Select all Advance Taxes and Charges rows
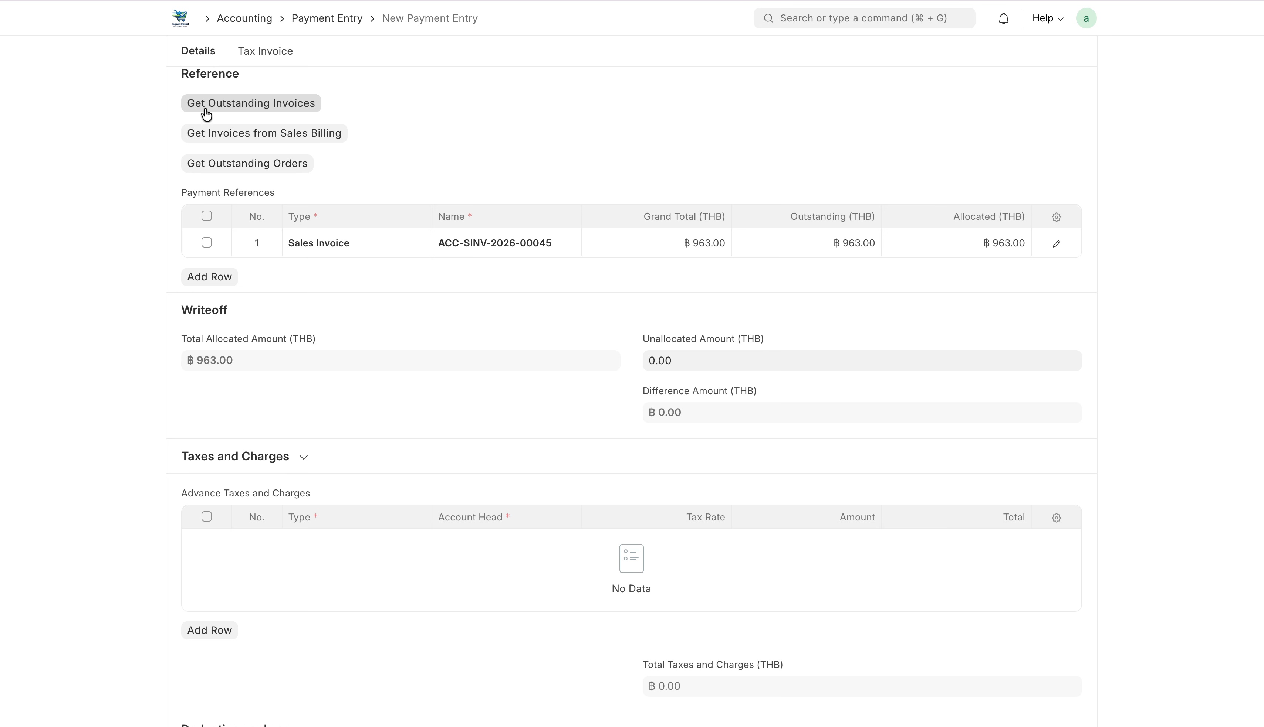Screen dimensions: 1264x727 pyautogui.click(x=206, y=517)
